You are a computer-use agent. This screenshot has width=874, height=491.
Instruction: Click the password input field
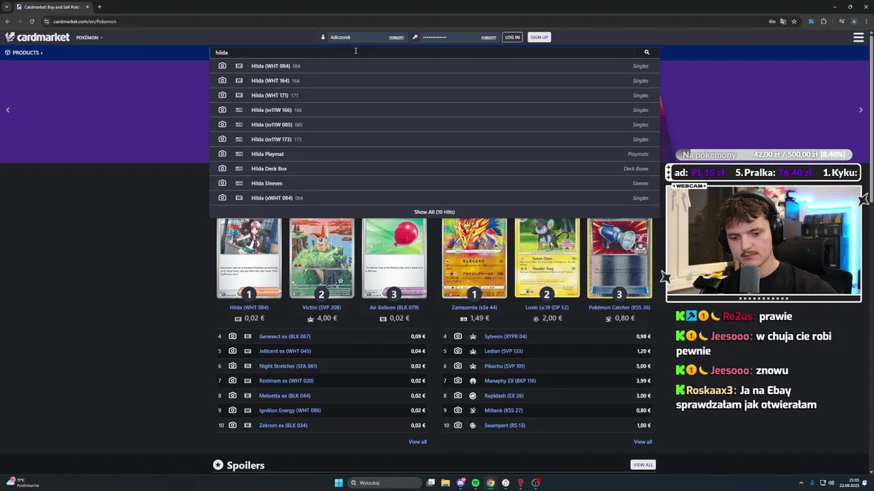pyautogui.click(x=459, y=38)
